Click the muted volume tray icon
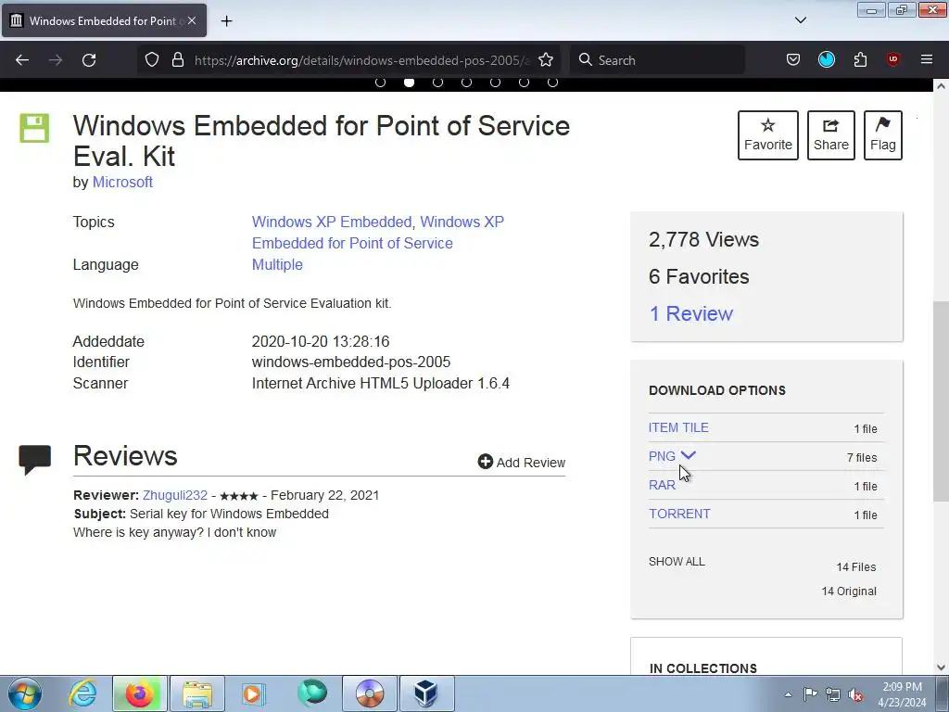 coord(855,694)
